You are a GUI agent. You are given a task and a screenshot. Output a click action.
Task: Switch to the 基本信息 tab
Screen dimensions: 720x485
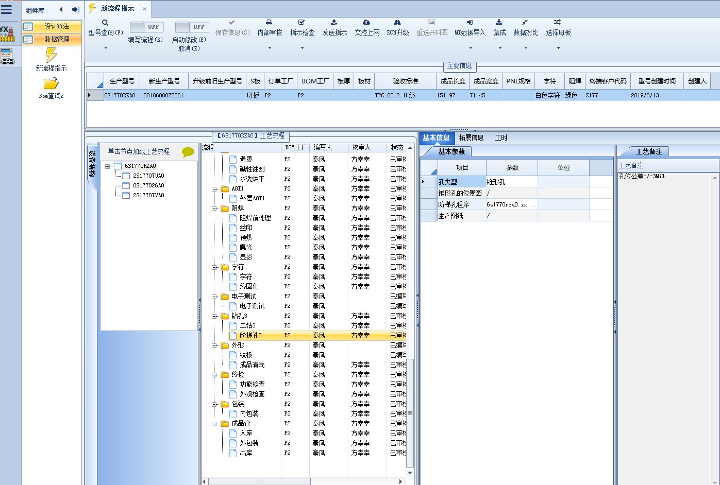coord(436,137)
